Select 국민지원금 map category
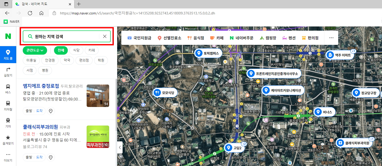The image size is (382, 166). tap(139, 38)
